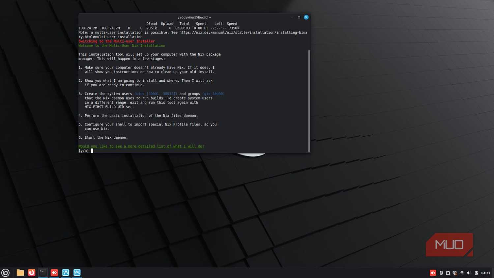The image size is (494, 278).
Task: Click '5. Configure your shell' line
Action: (148, 125)
